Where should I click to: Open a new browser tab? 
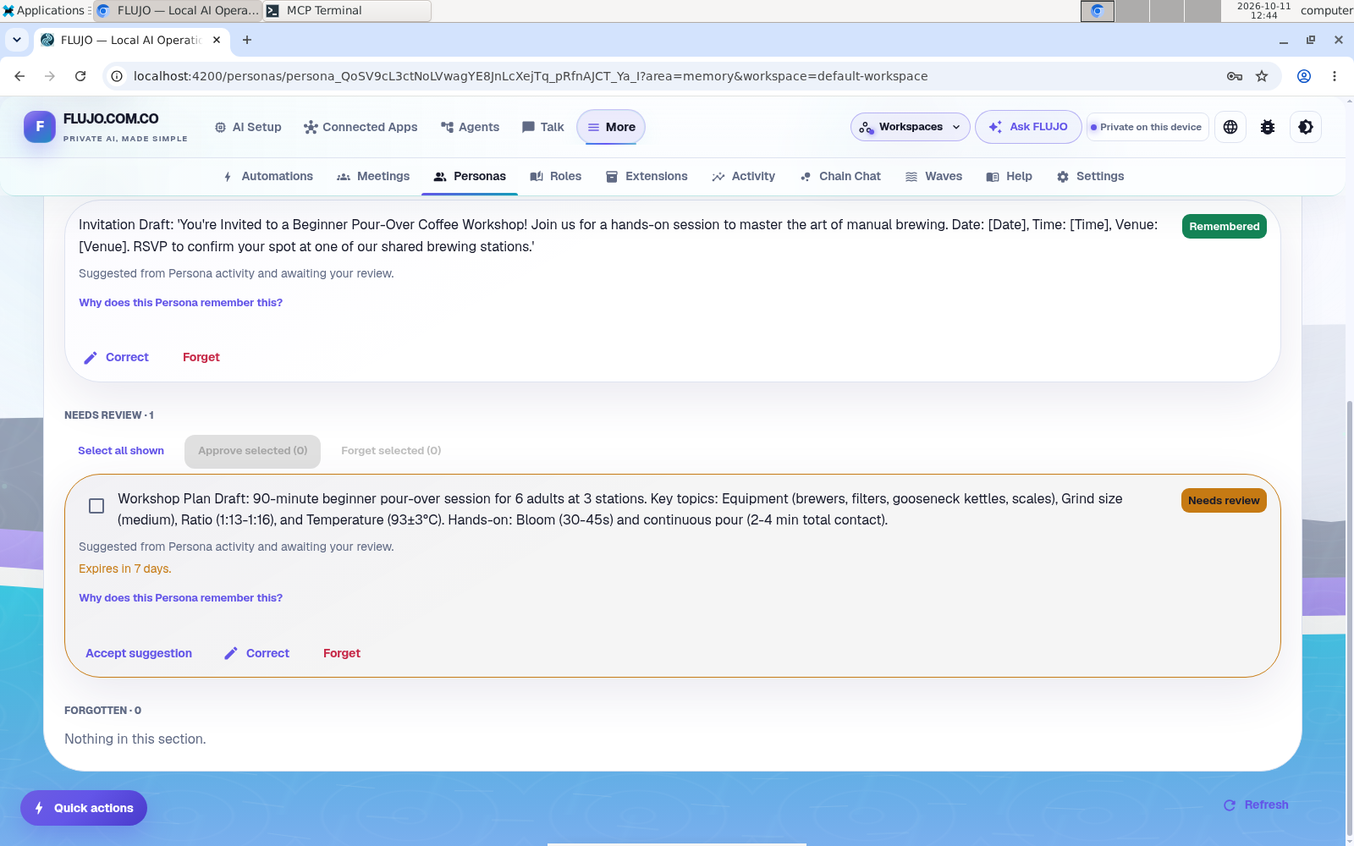coord(247,40)
